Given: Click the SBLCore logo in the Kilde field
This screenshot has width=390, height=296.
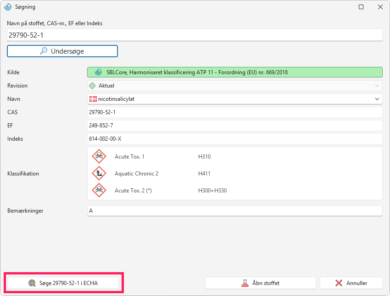Looking at the screenshot, I should pyautogui.click(x=98, y=72).
